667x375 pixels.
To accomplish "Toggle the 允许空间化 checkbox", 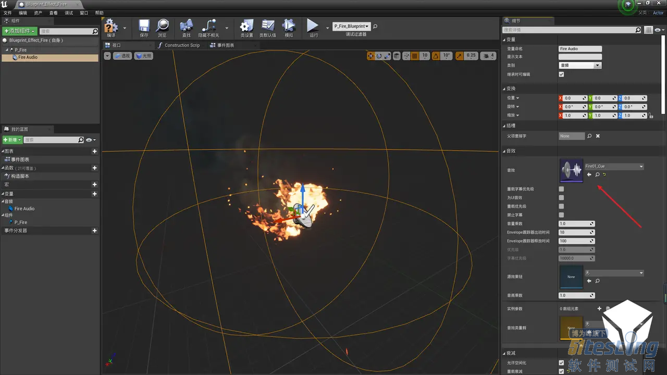I will pos(561,362).
